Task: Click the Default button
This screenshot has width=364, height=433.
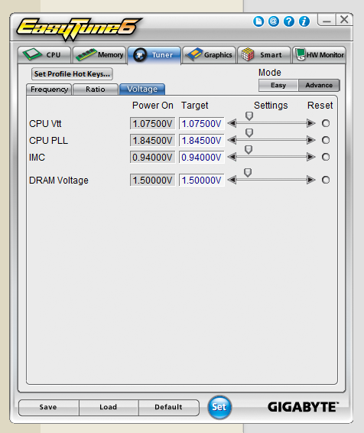Action: click(x=168, y=407)
